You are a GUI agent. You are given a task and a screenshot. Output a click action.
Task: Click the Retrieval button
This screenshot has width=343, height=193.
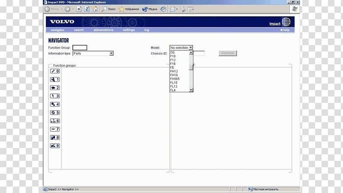[x=228, y=53]
